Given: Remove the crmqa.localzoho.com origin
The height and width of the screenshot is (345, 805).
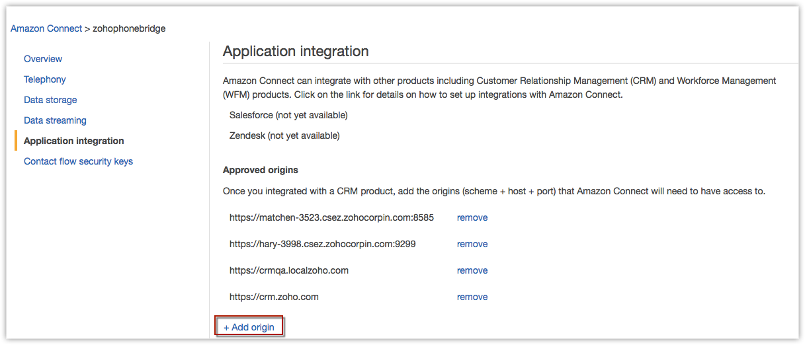Looking at the screenshot, I should tap(472, 270).
